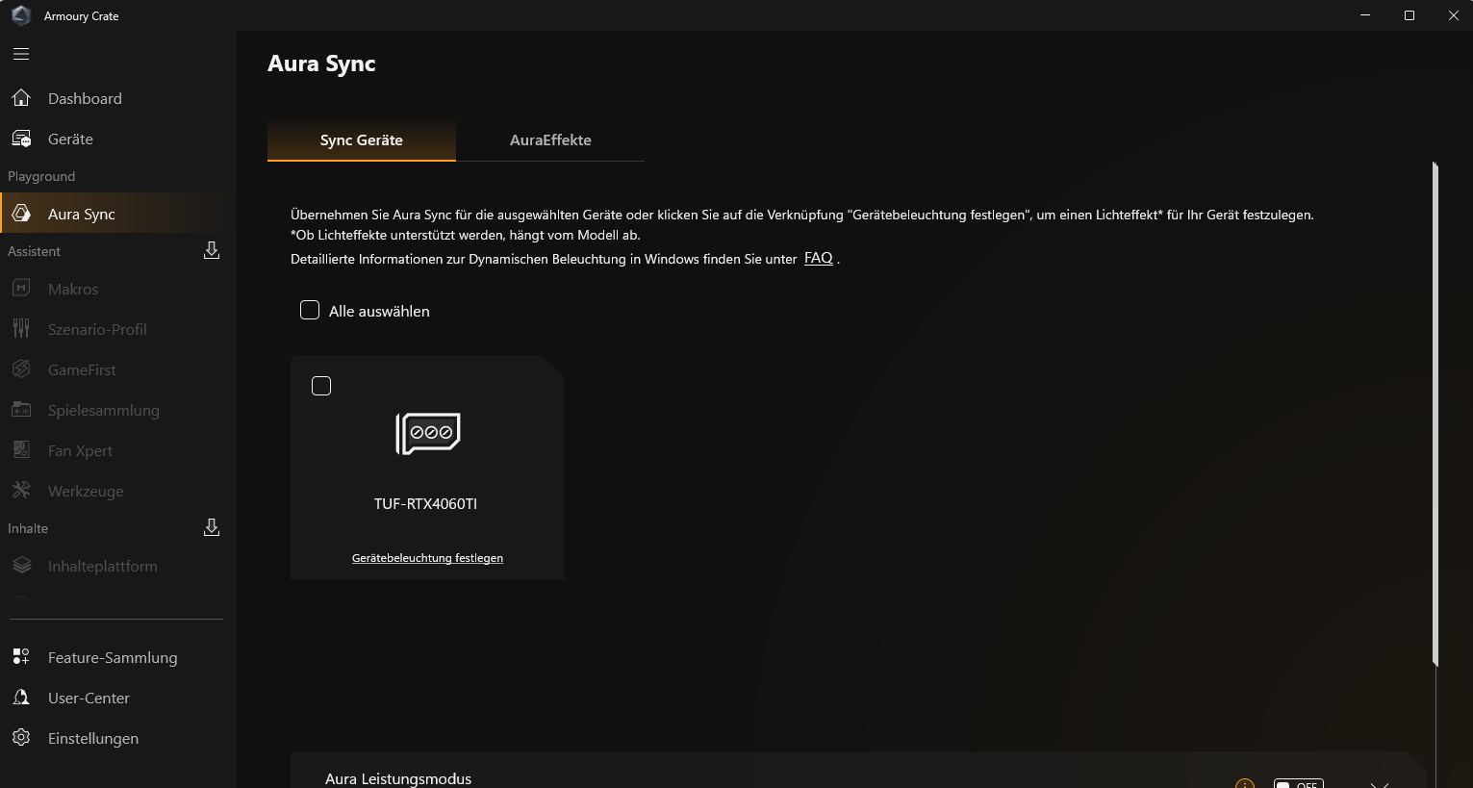Open the Gerätebeleuchtung festlegen link
Image resolution: width=1473 pixels, height=788 pixels.
tap(427, 558)
